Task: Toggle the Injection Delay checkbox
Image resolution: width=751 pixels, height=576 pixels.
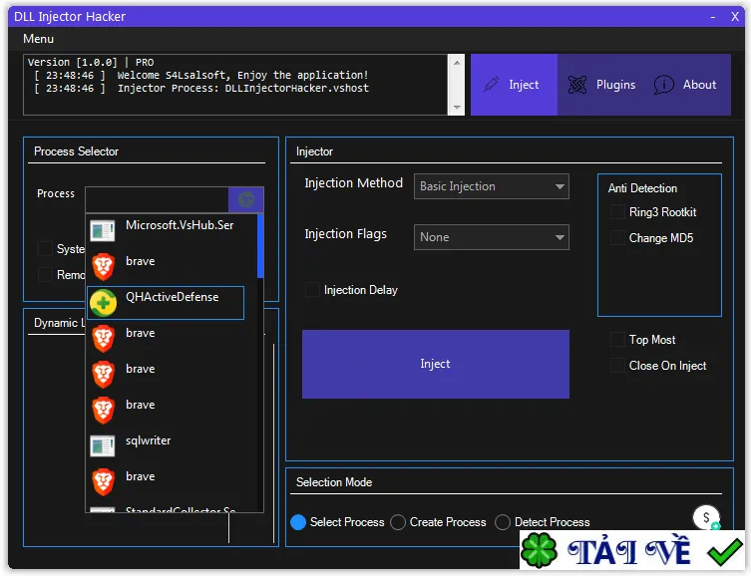Action: tap(312, 289)
